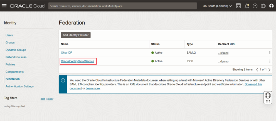Click the no tag filters applied text
This screenshot has height=121, width=276.
click(14, 106)
